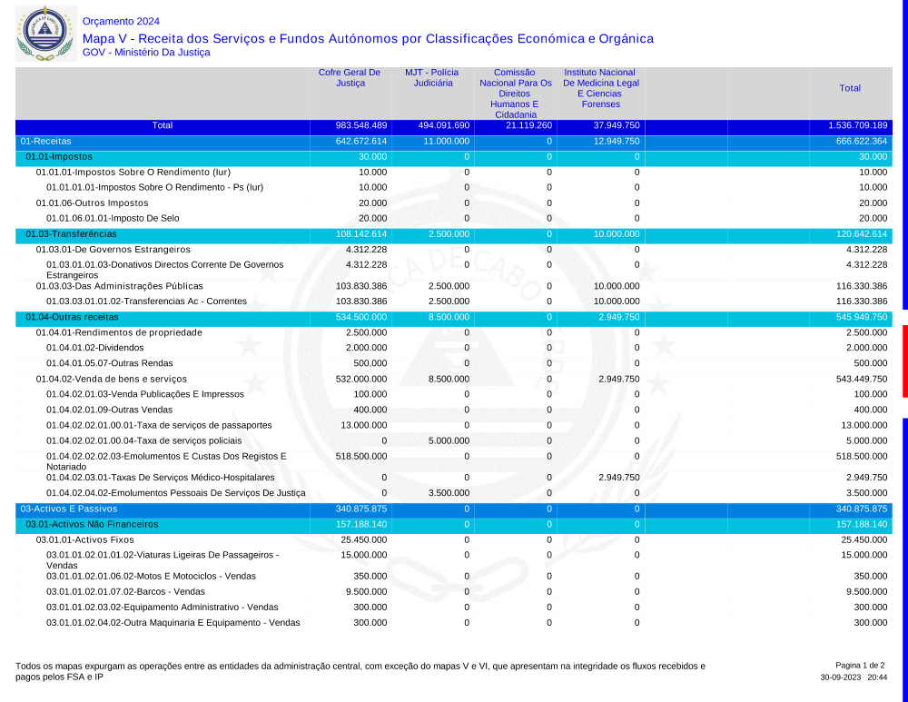
Task: Select the MJT - Polícia Judiciária column header
Action: pos(433,78)
